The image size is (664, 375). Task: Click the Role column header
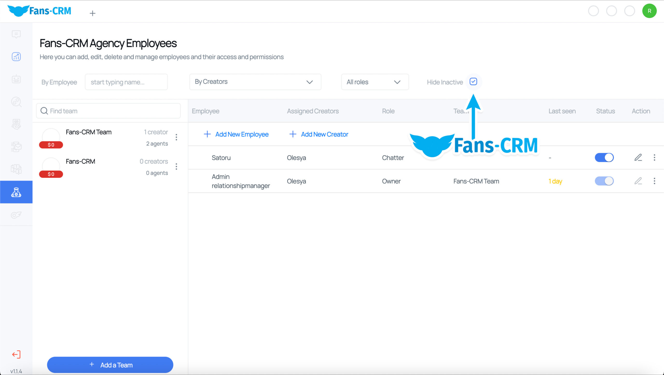point(388,111)
